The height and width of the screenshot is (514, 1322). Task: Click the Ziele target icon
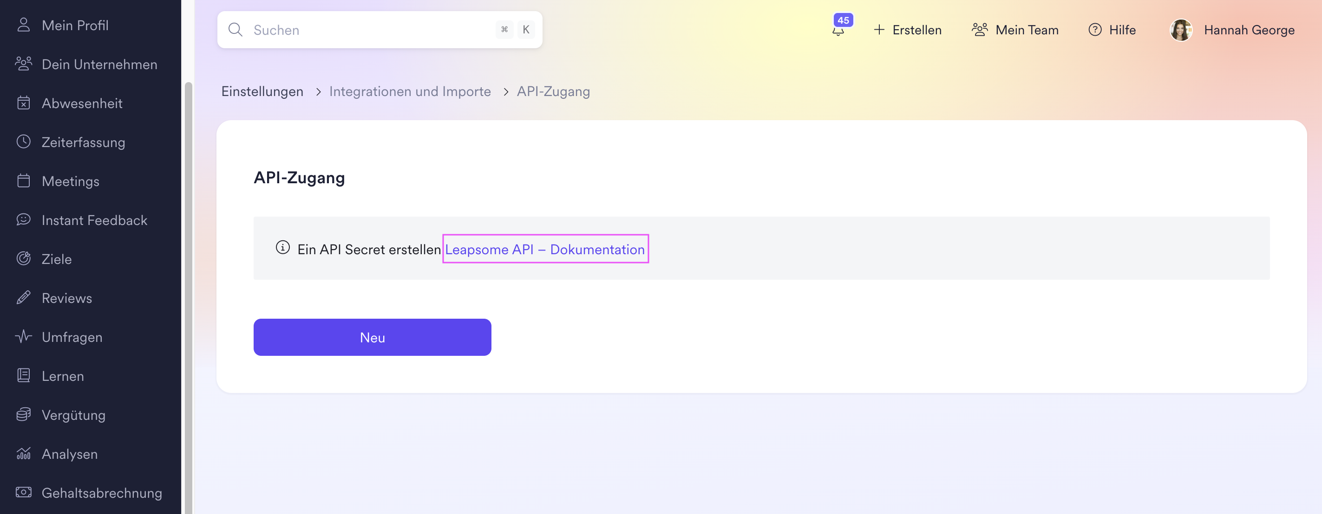(24, 259)
